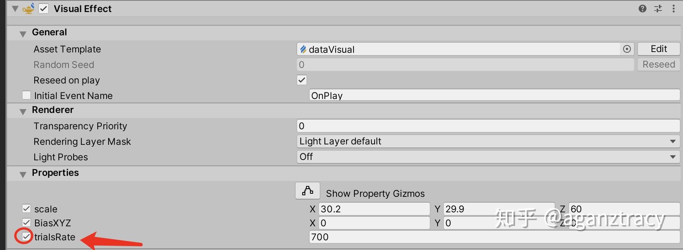Click the Edit button for the asset template

coord(658,49)
